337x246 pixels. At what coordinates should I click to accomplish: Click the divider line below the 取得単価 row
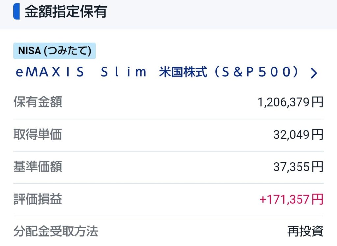point(168,151)
